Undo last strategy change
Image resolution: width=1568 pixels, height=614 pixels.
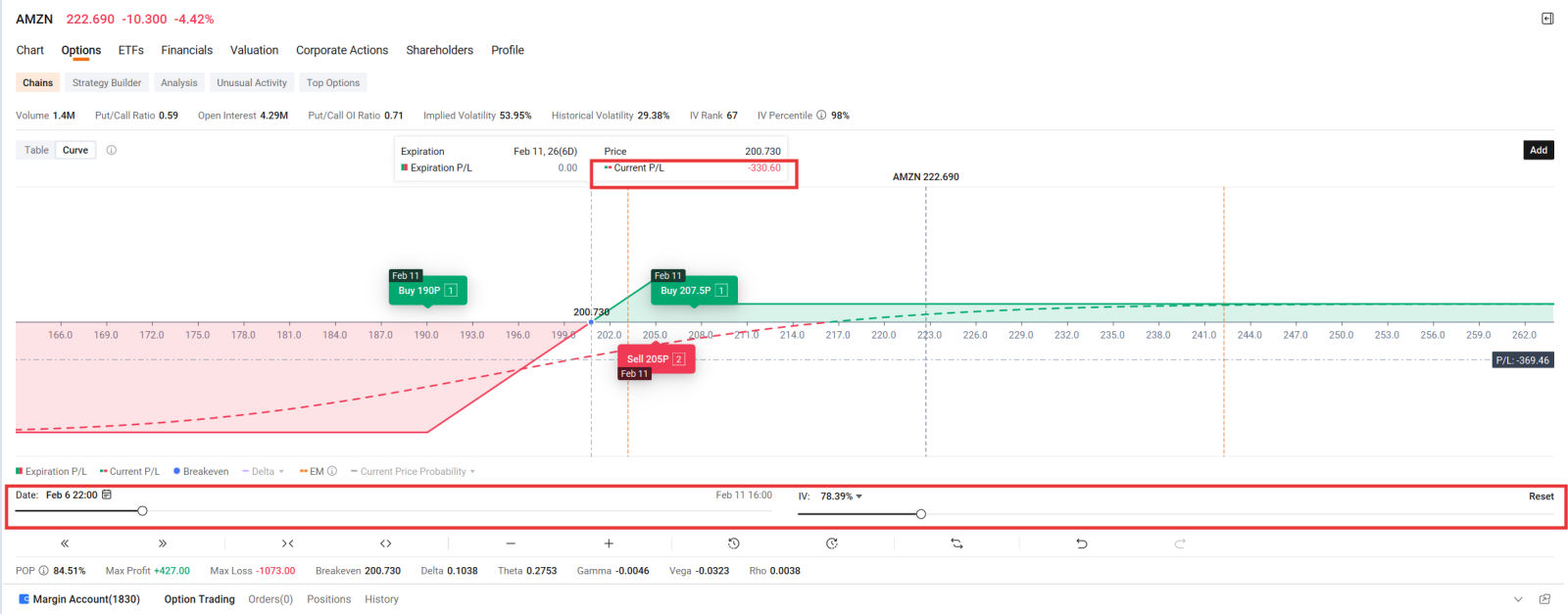coord(1082,543)
